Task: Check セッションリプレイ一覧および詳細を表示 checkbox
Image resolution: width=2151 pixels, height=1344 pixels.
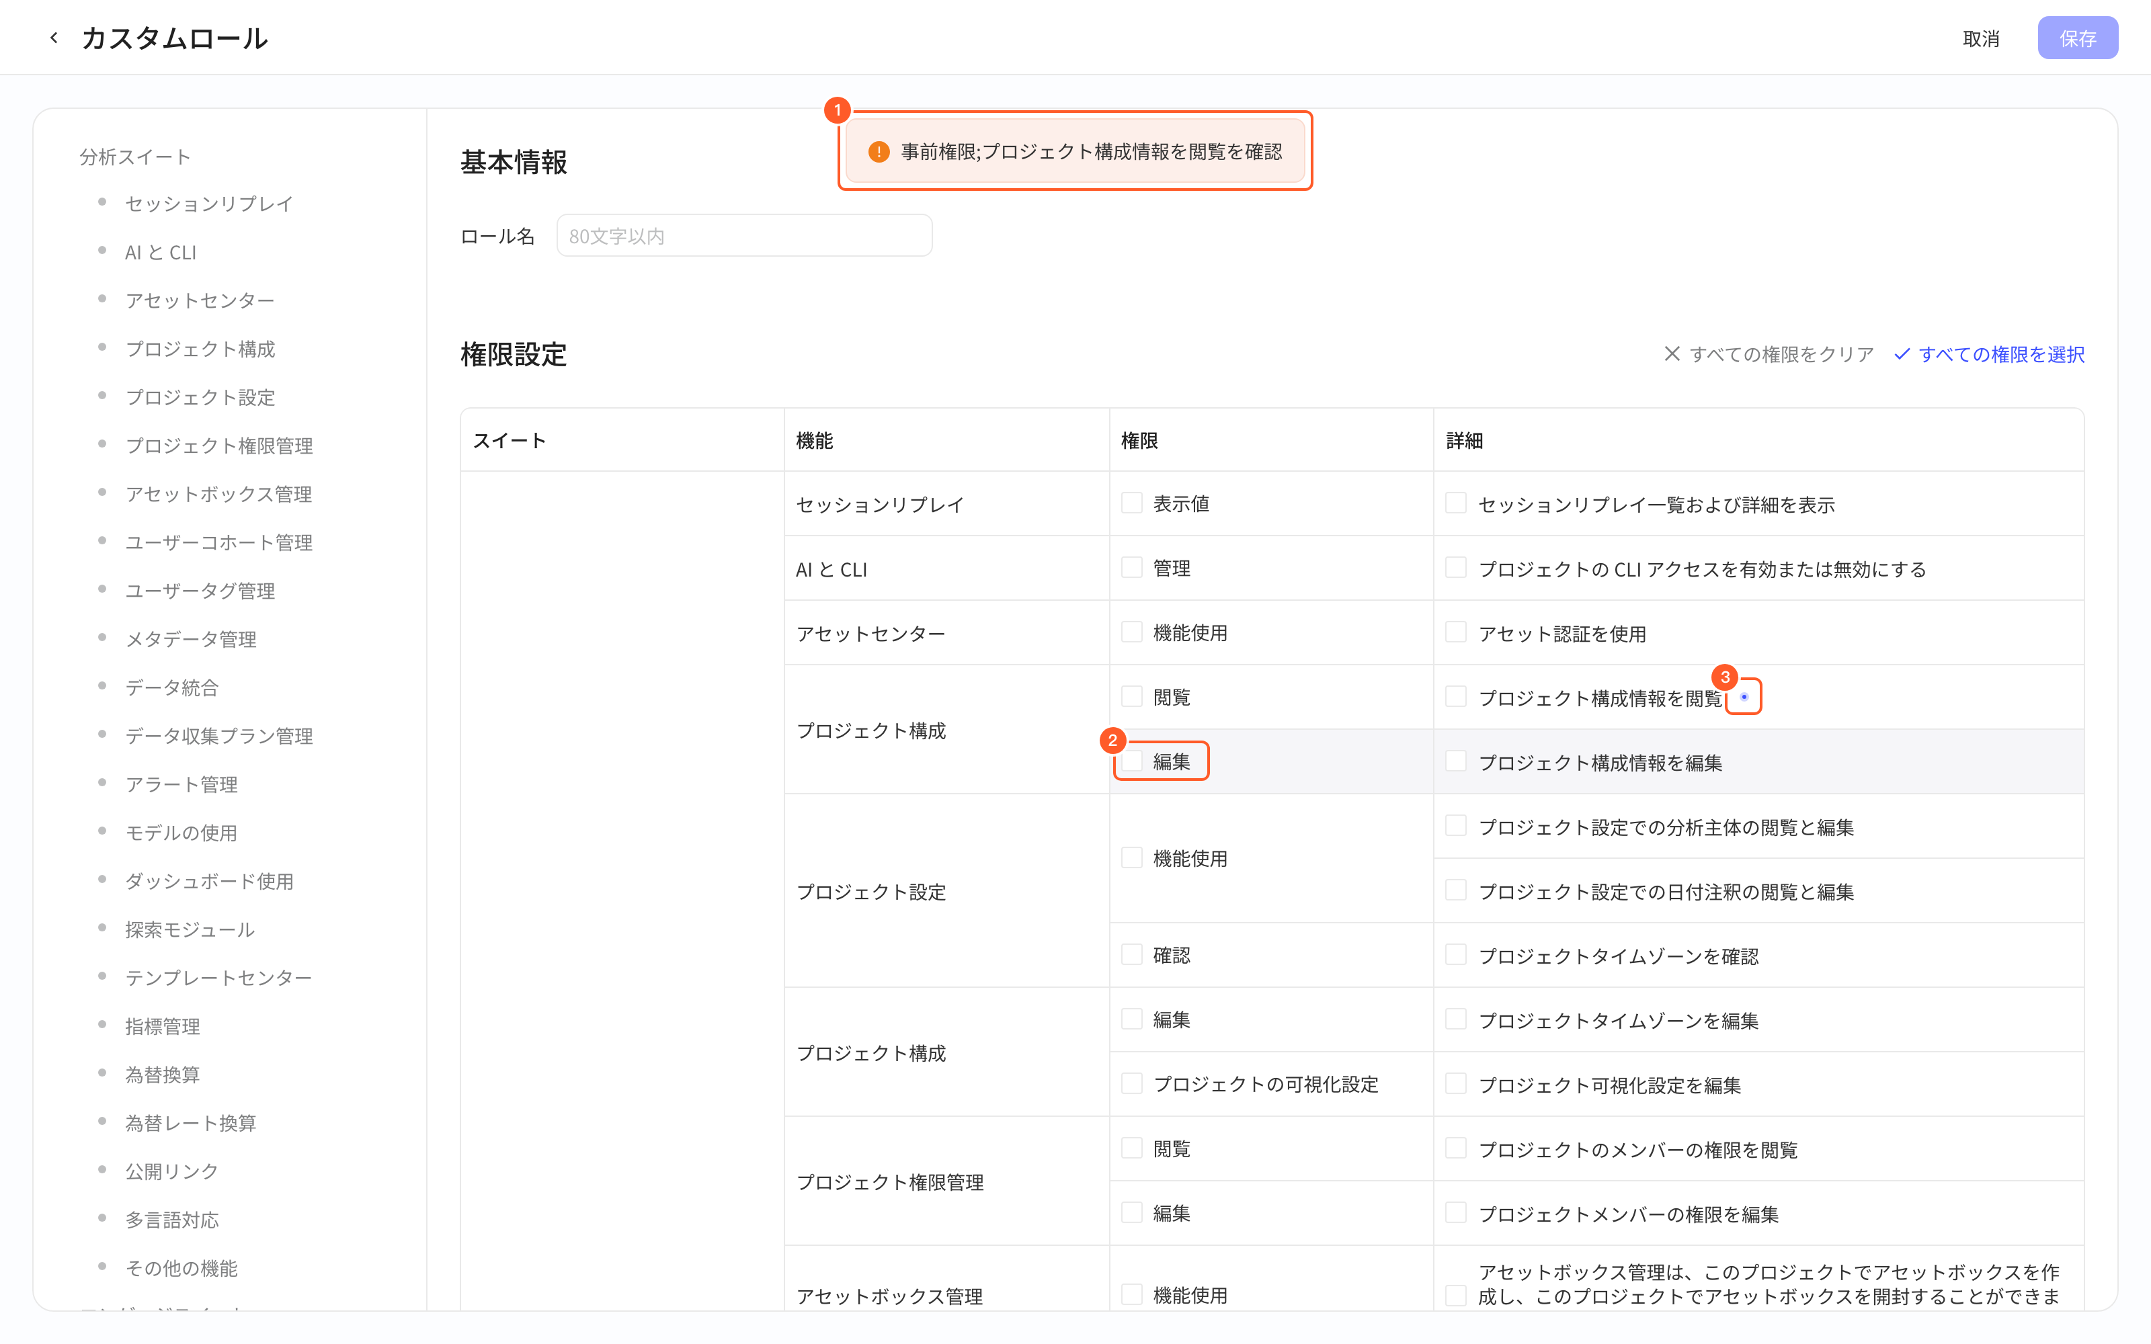Action: [1456, 503]
